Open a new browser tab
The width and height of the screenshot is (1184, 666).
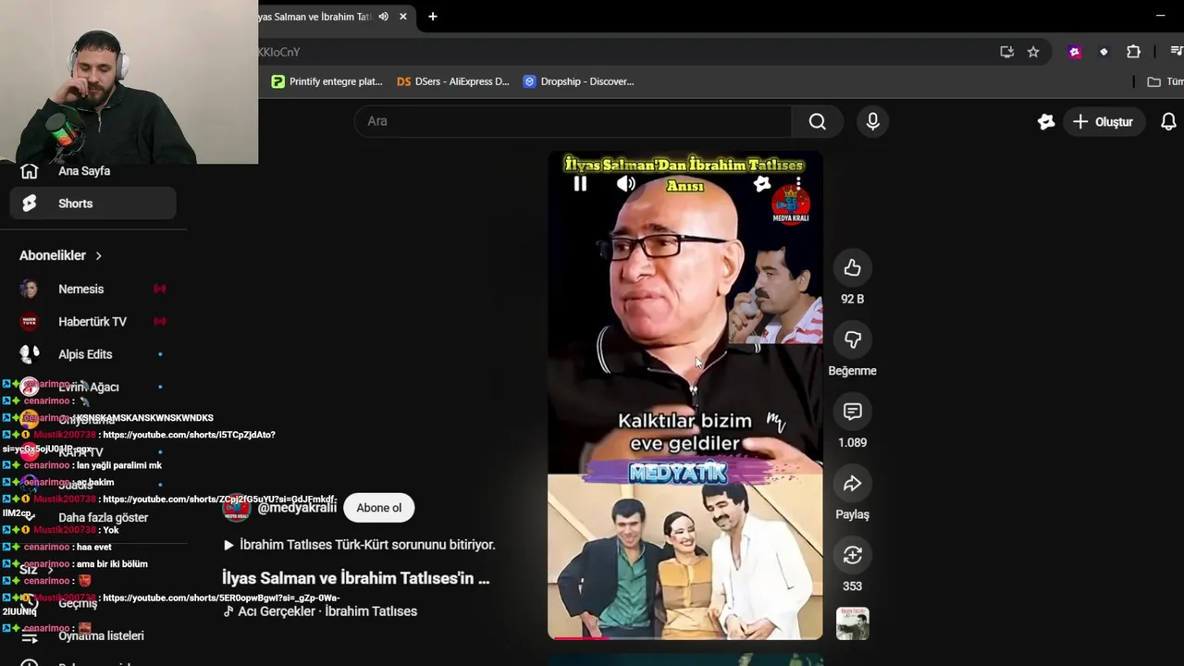(x=432, y=17)
